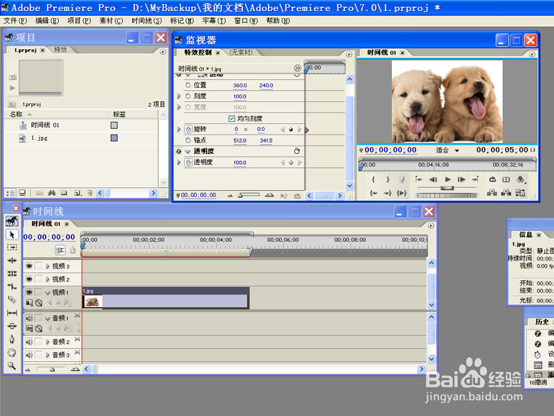This screenshot has width=554, height=416.
Task: Open the Timeline menu
Action: click(147, 21)
